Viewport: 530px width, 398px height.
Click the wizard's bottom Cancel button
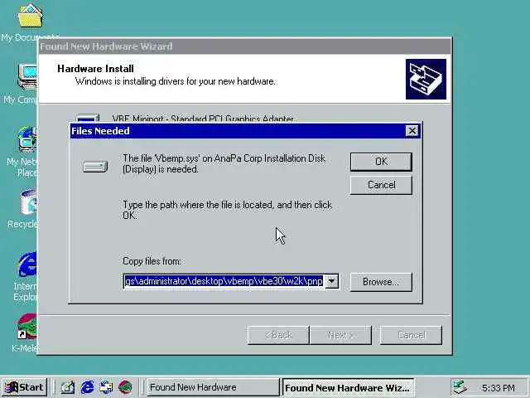pos(411,335)
